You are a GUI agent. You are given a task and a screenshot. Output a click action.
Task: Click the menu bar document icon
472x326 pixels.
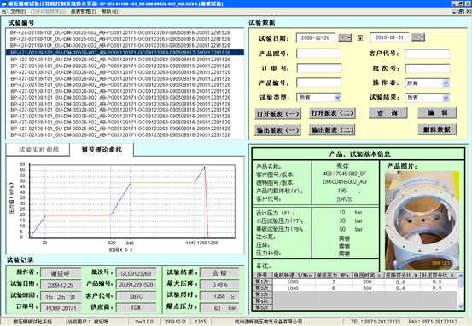click(4, 11)
